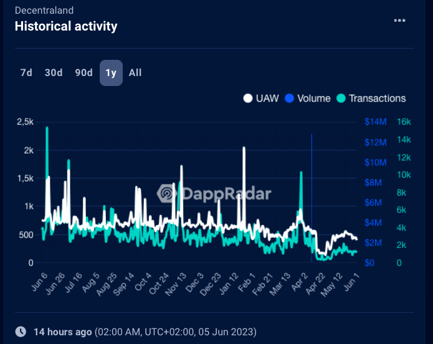Click the 1,5k UAW axis label
Image resolution: width=433 pixels, height=344 pixels.
[25, 178]
